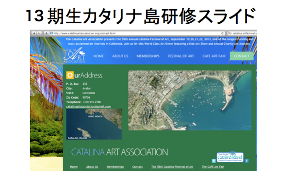
Task: Open the ABOUT US navigation tab
Action: coord(120,56)
